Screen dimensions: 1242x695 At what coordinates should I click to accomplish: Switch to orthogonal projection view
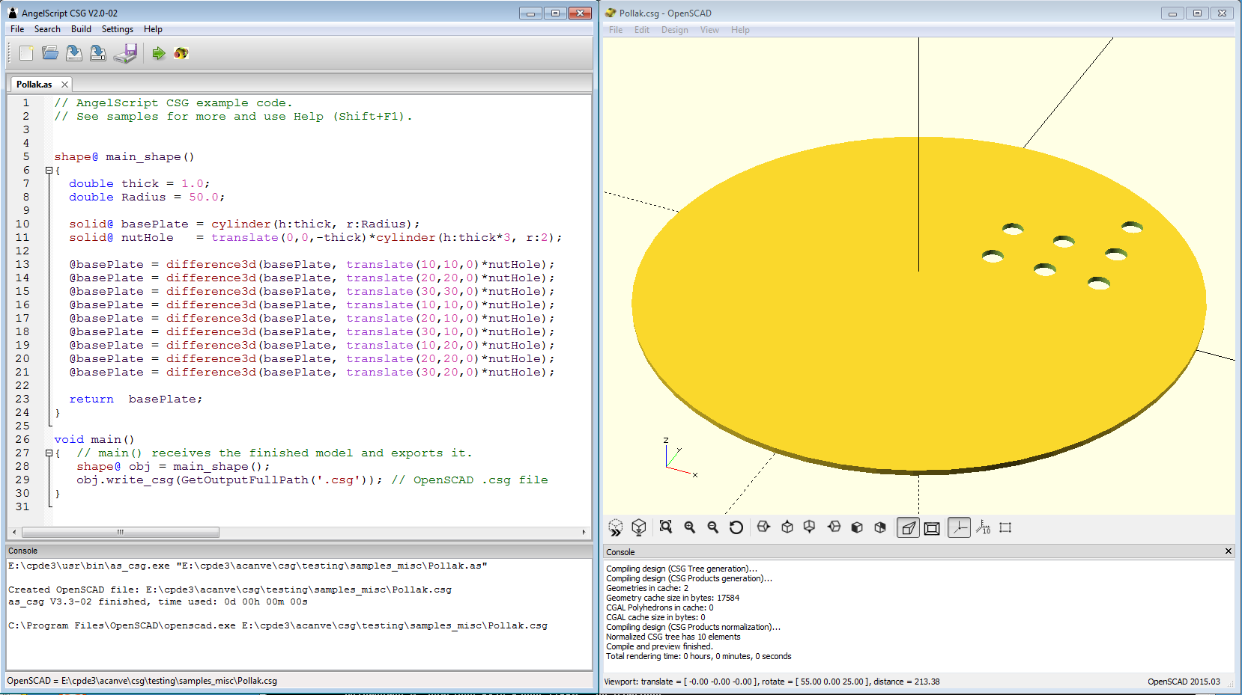tap(932, 528)
